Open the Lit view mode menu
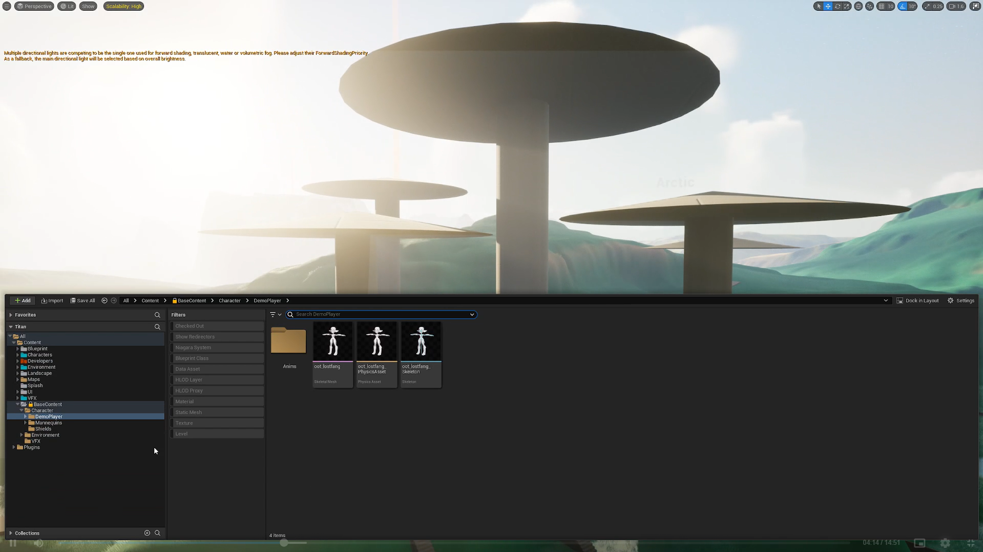The width and height of the screenshot is (983, 552). pos(67,7)
